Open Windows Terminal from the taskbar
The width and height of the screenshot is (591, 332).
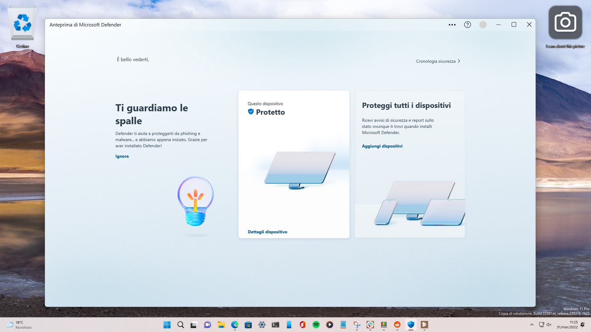[x=275, y=325]
